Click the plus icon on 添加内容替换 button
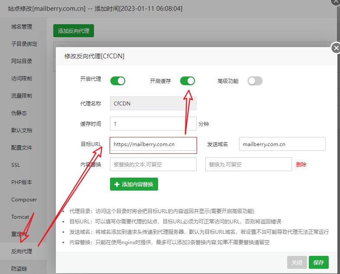 click(117, 184)
